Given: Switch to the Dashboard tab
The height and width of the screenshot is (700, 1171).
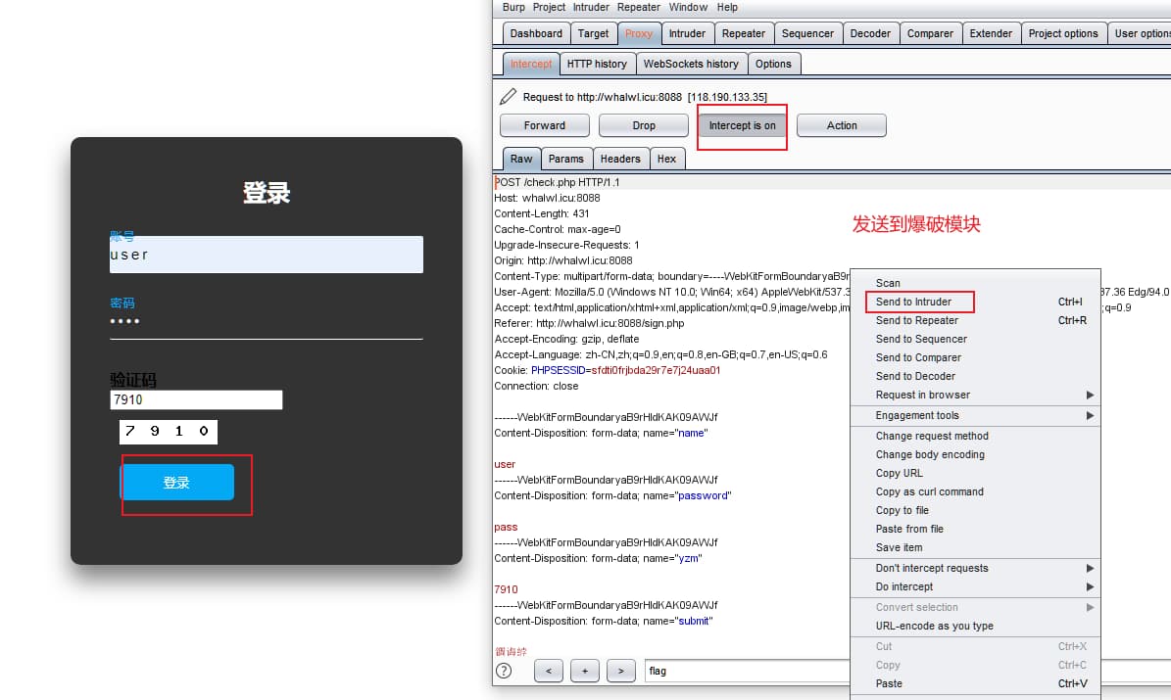Looking at the screenshot, I should click(x=536, y=33).
